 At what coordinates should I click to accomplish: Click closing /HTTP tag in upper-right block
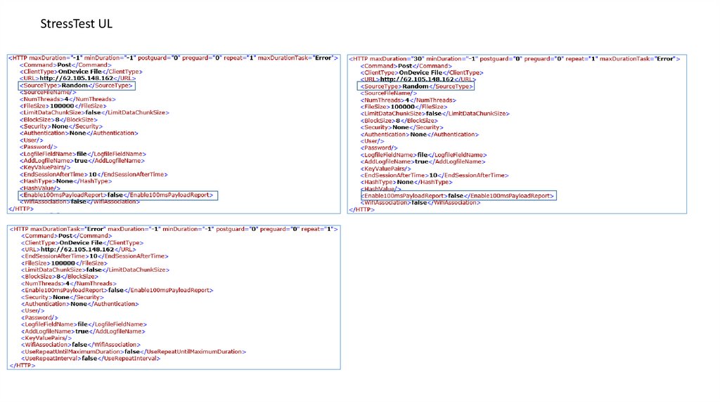pos(361,209)
